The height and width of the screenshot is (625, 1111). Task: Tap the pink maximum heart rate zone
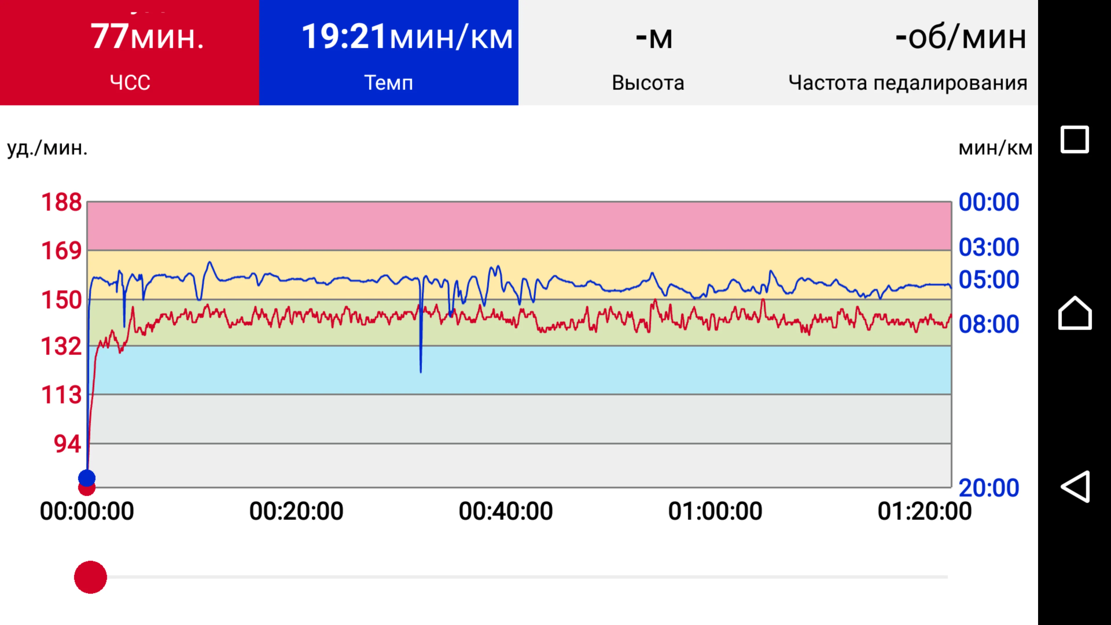tap(518, 226)
